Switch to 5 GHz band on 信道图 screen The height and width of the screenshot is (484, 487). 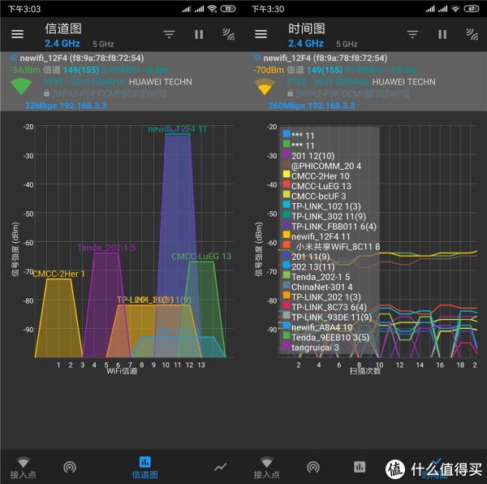point(102,44)
